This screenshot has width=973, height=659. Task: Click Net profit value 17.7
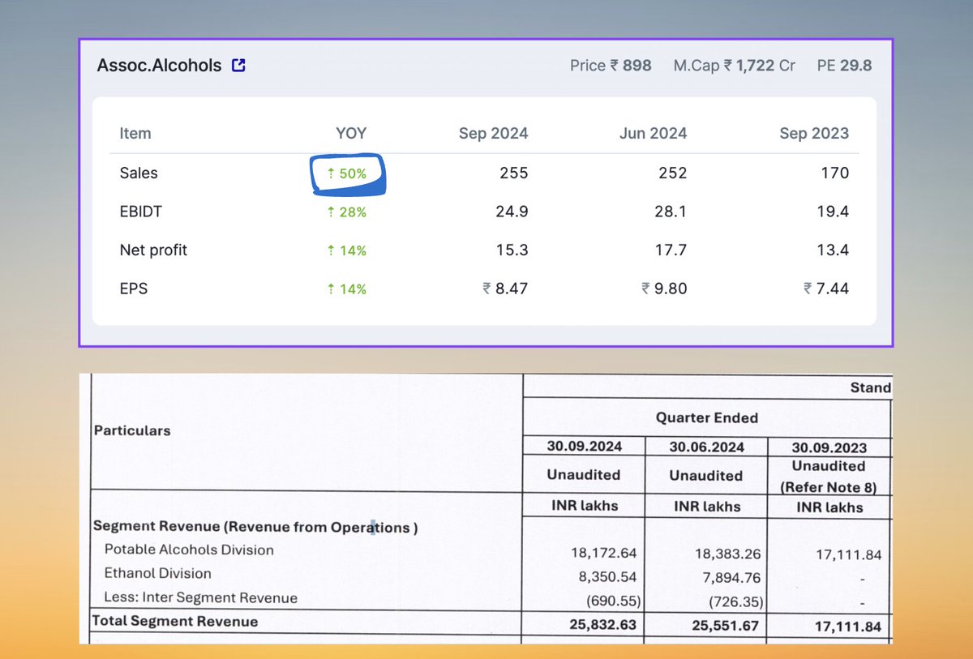[x=671, y=250]
